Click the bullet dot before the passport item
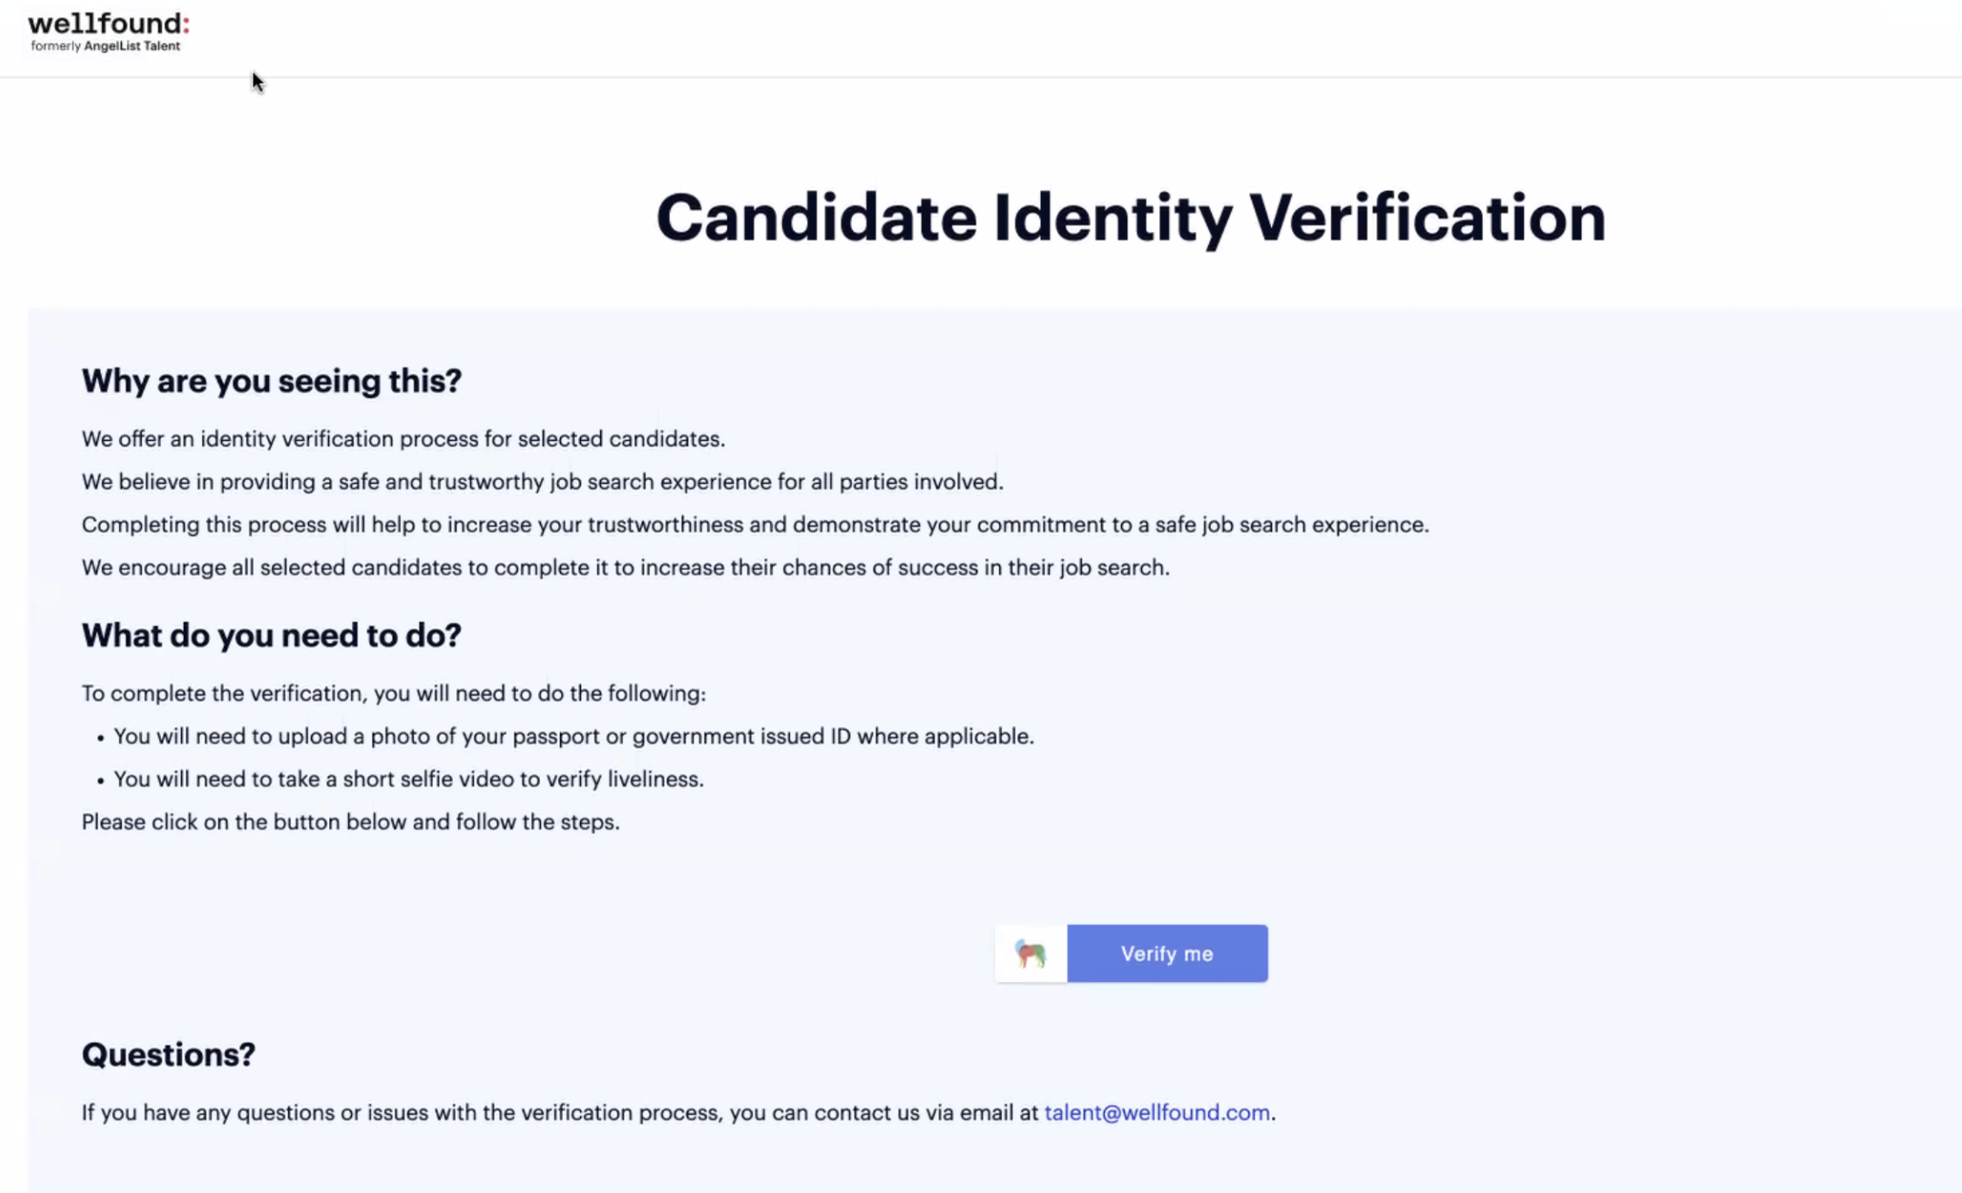 pyautogui.click(x=100, y=738)
